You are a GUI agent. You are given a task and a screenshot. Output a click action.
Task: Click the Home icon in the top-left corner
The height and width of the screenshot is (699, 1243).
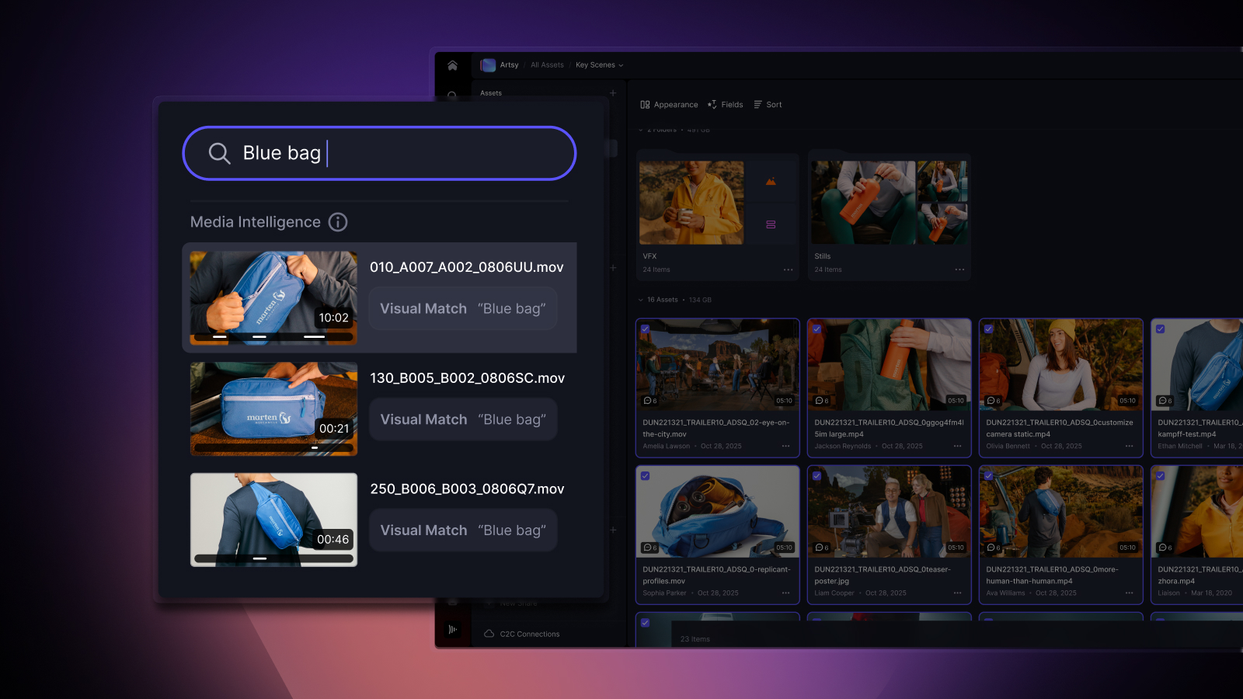(453, 65)
